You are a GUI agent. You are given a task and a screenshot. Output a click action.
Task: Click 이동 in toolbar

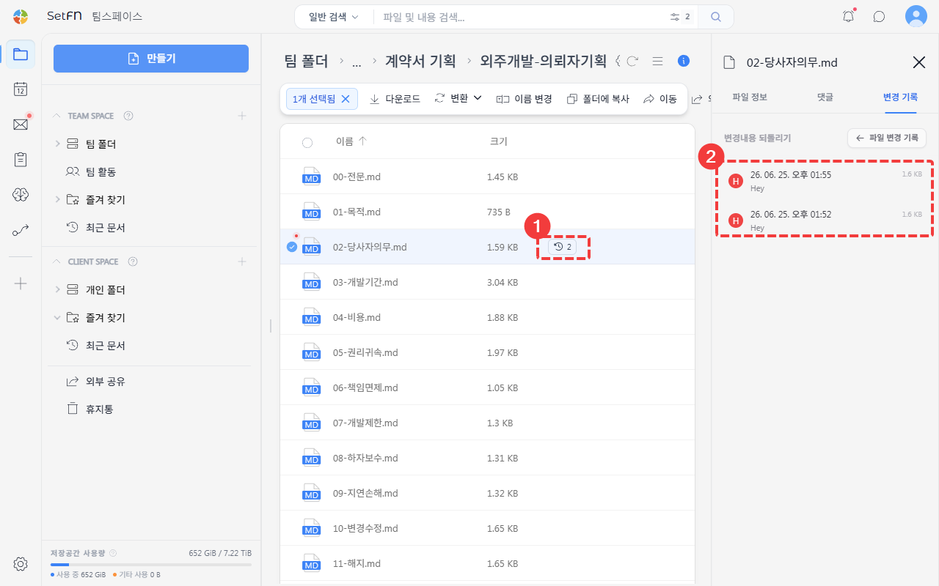point(660,98)
